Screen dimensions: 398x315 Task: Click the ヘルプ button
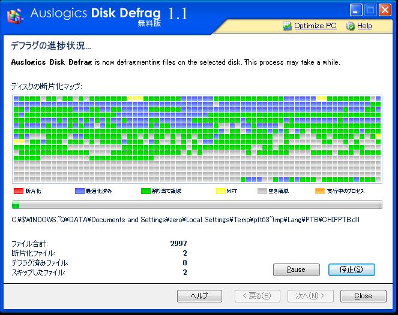(199, 296)
